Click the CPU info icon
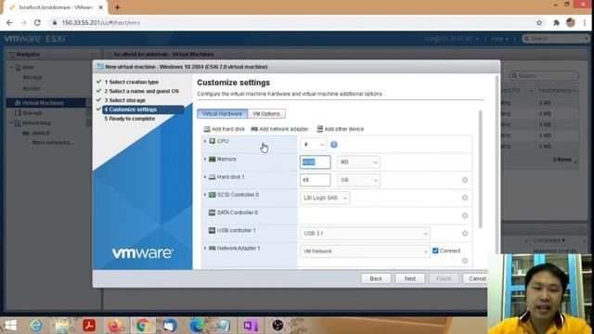The width and height of the screenshot is (594, 334). [334, 145]
